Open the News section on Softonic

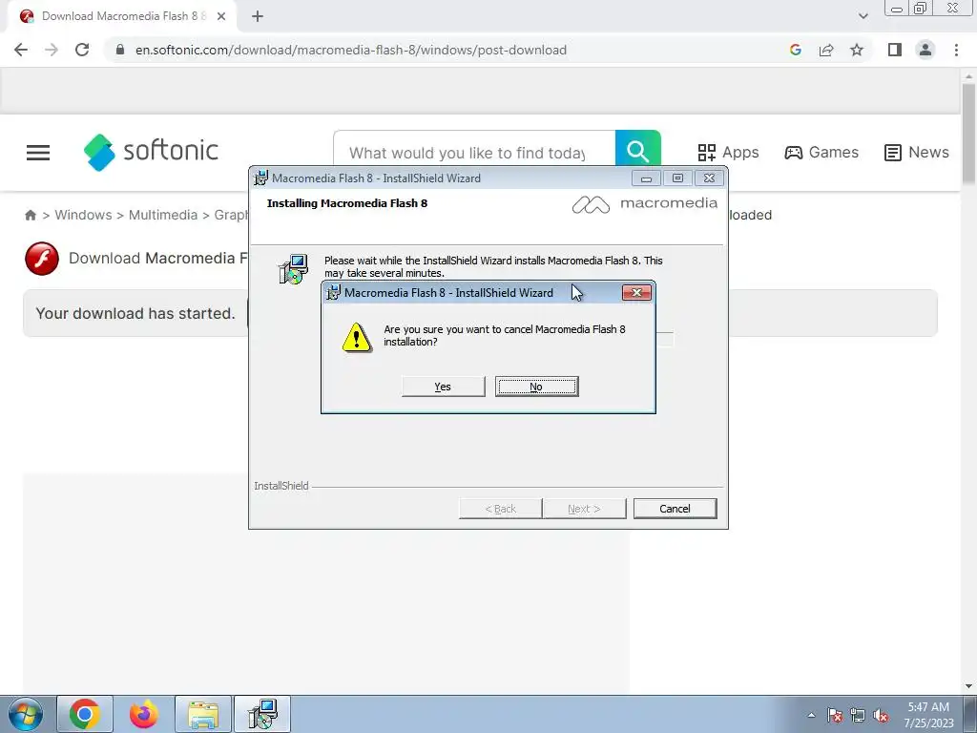click(917, 152)
